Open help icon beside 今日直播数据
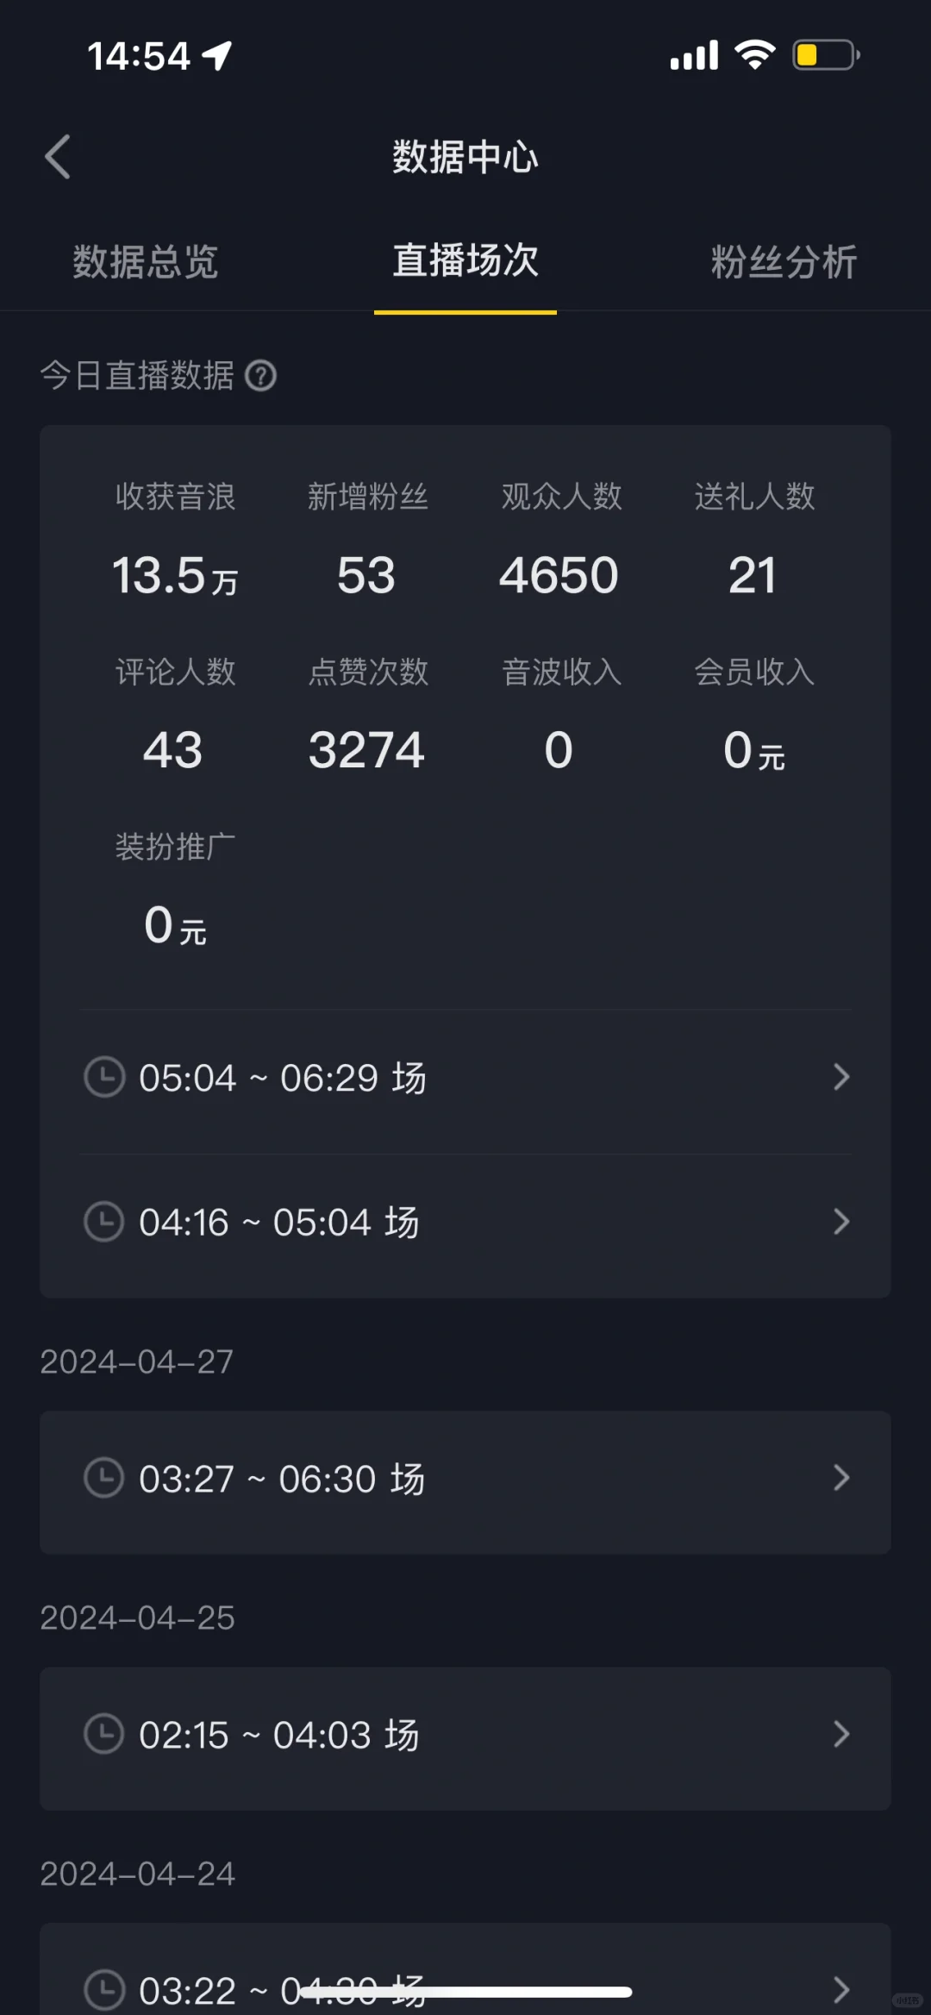The image size is (931, 2015). pos(260,376)
